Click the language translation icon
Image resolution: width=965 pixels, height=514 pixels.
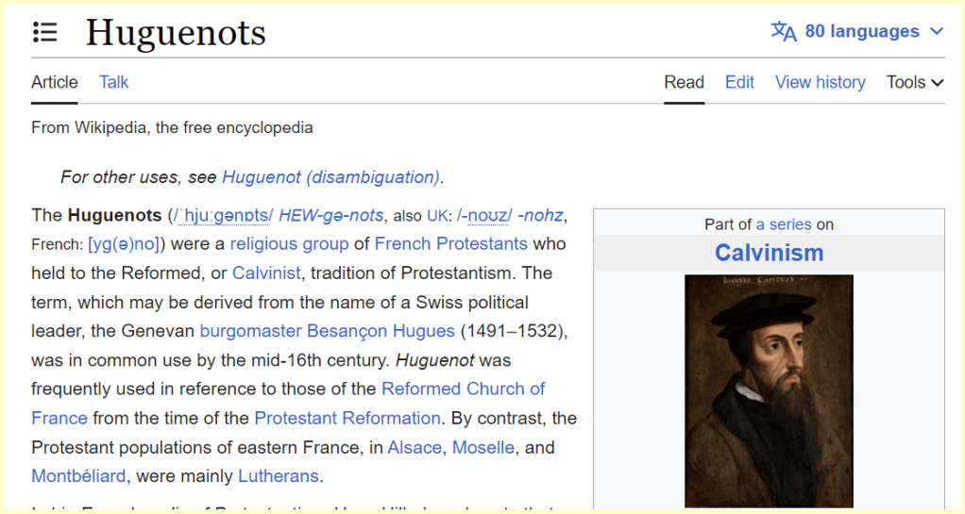click(784, 32)
